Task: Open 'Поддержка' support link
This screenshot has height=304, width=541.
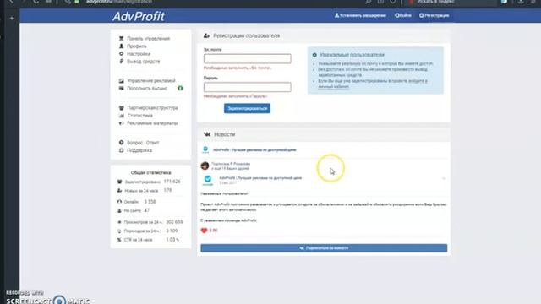Action: pos(139,150)
